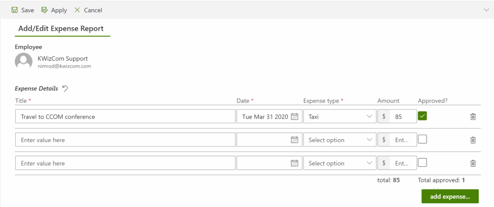This screenshot has height=207, width=494.
Task: Click the amount field showing 85
Action: pyautogui.click(x=397, y=116)
